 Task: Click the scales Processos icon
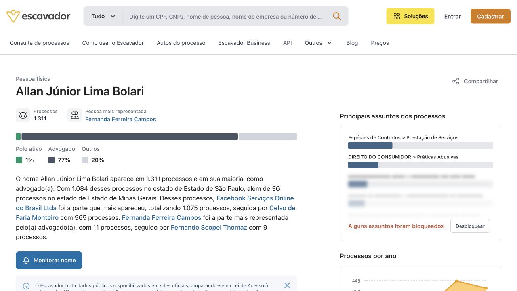tap(23, 115)
